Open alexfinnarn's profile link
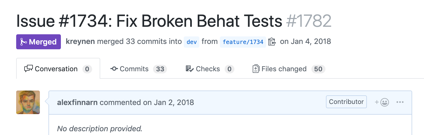Image resolution: width=424 pixels, height=135 pixels. point(77,102)
